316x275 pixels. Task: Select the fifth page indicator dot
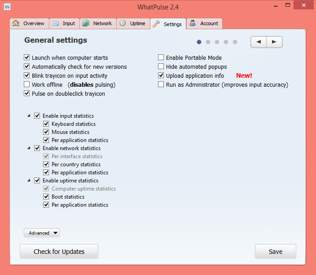point(235,42)
